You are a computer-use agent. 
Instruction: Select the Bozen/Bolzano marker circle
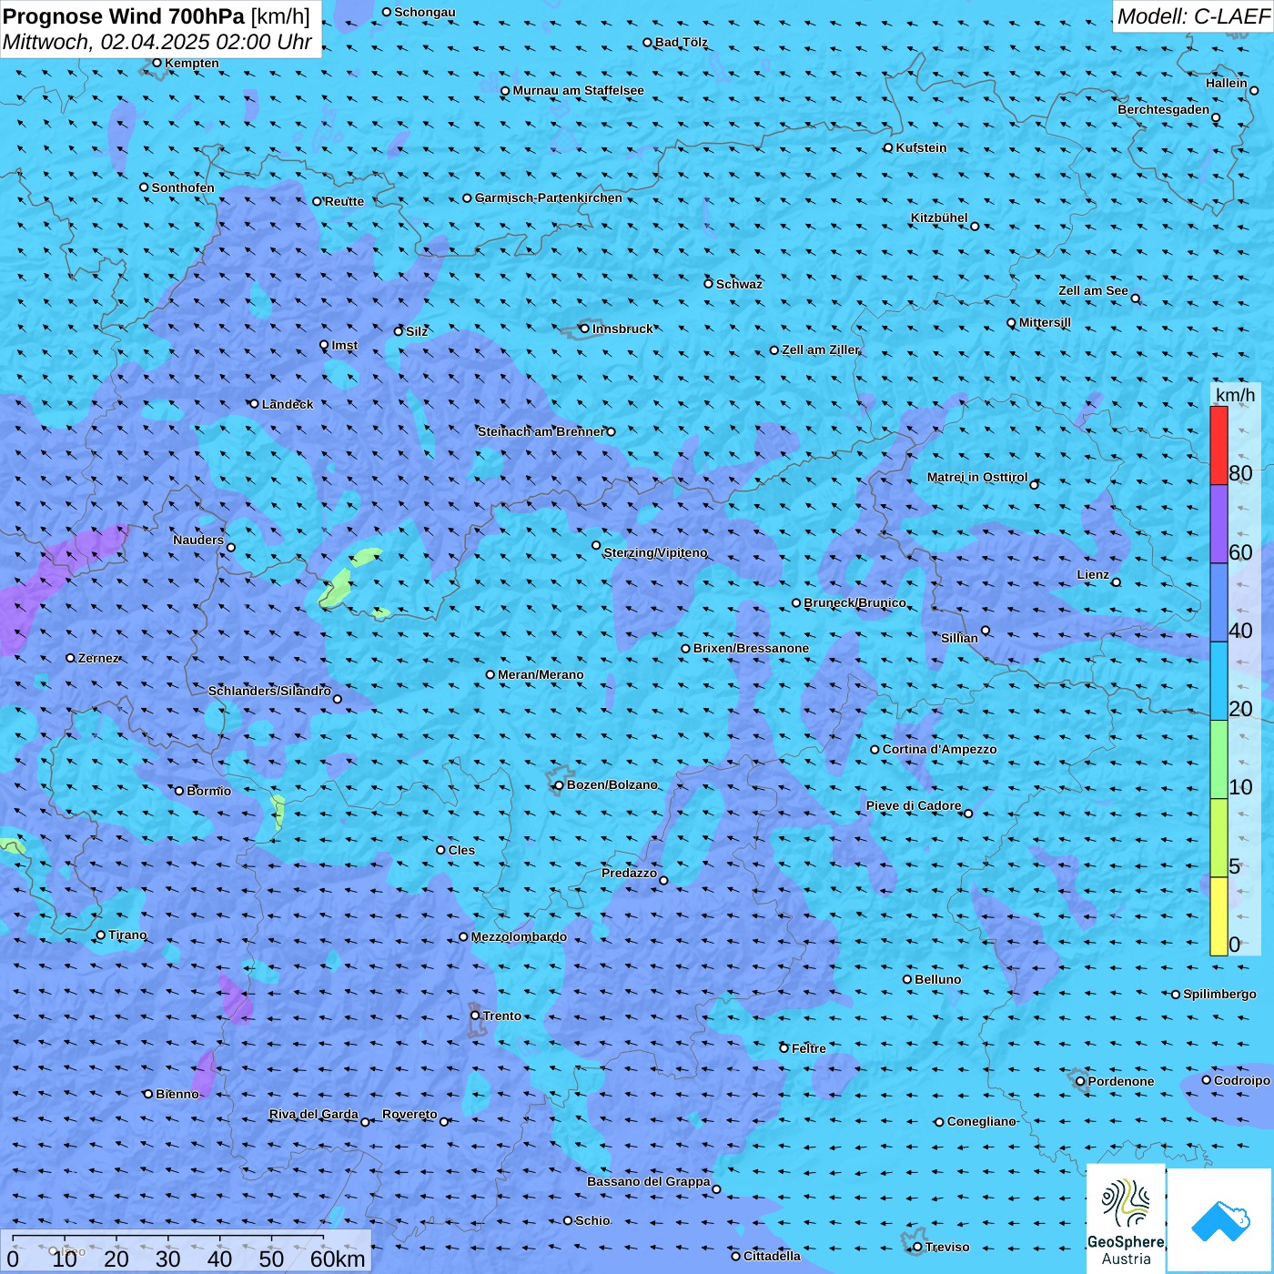coord(559,784)
